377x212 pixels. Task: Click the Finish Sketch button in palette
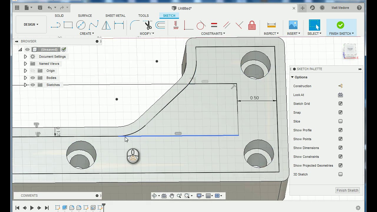[348, 190]
